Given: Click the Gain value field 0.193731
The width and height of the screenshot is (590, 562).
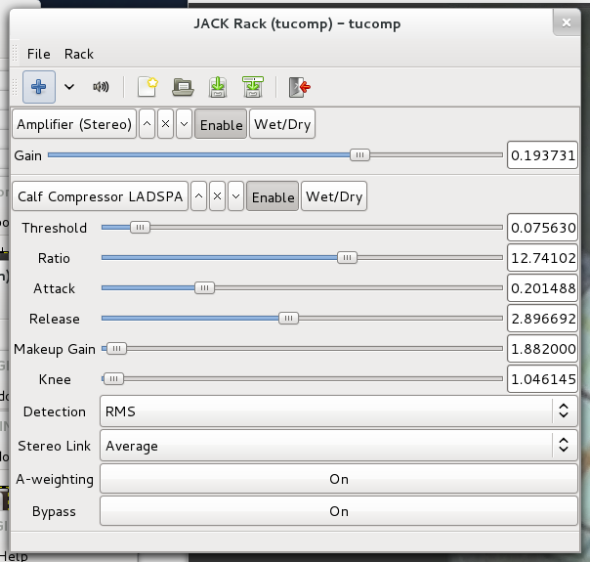Looking at the screenshot, I should pyautogui.click(x=542, y=155).
